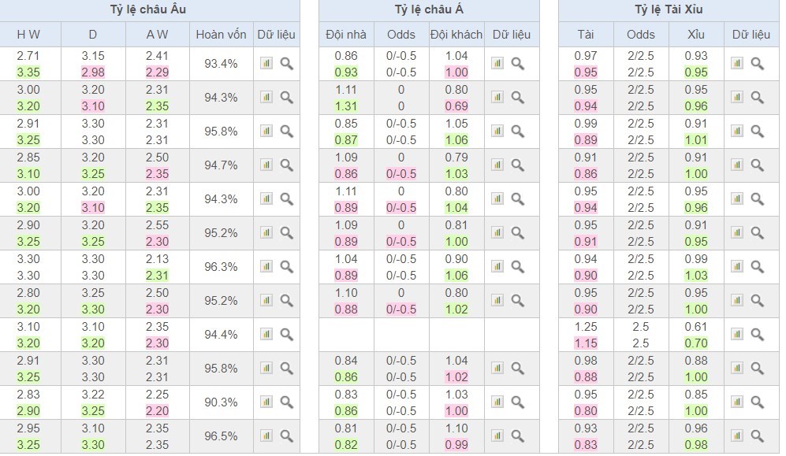Screen dimensions: 786x456
Task: Click the 90.3% payout value
Action: pyautogui.click(x=221, y=402)
